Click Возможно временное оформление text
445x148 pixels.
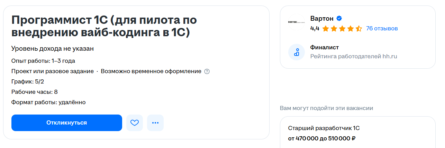coord(151,71)
